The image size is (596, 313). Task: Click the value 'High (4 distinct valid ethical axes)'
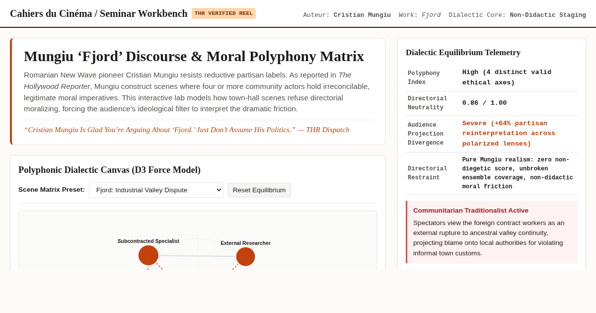(507, 78)
